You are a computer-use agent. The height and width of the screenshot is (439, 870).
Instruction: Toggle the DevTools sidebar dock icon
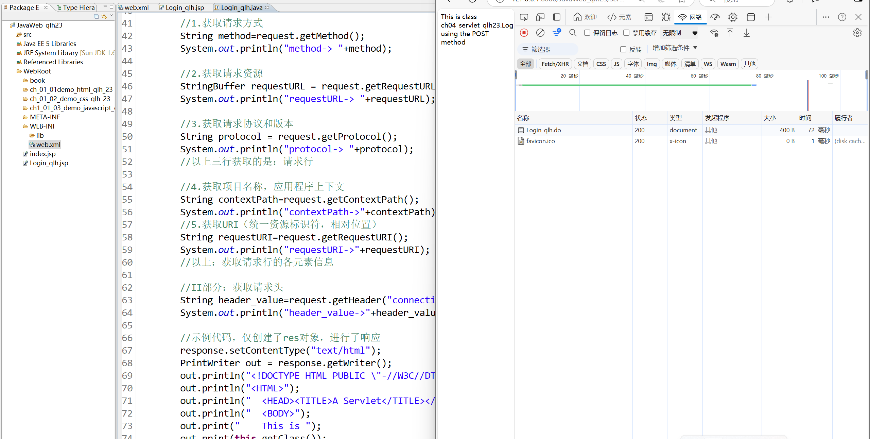(x=556, y=17)
